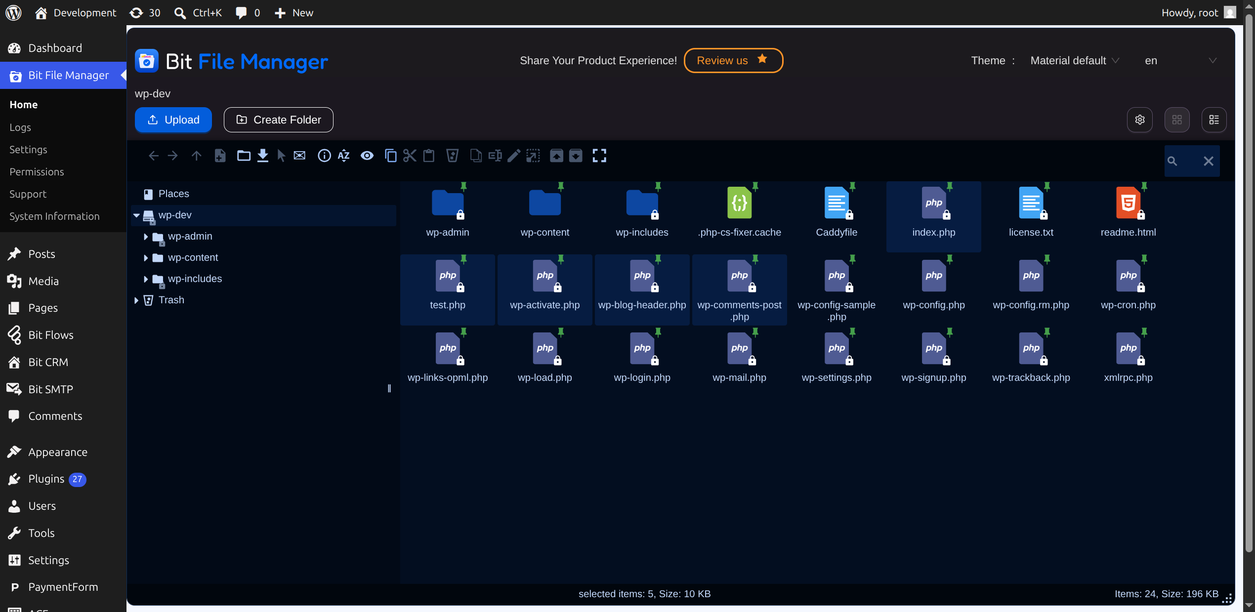This screenshot has height=612, width=1255.
Task: Click the copy toolbar icon
Action: [390, 156]
